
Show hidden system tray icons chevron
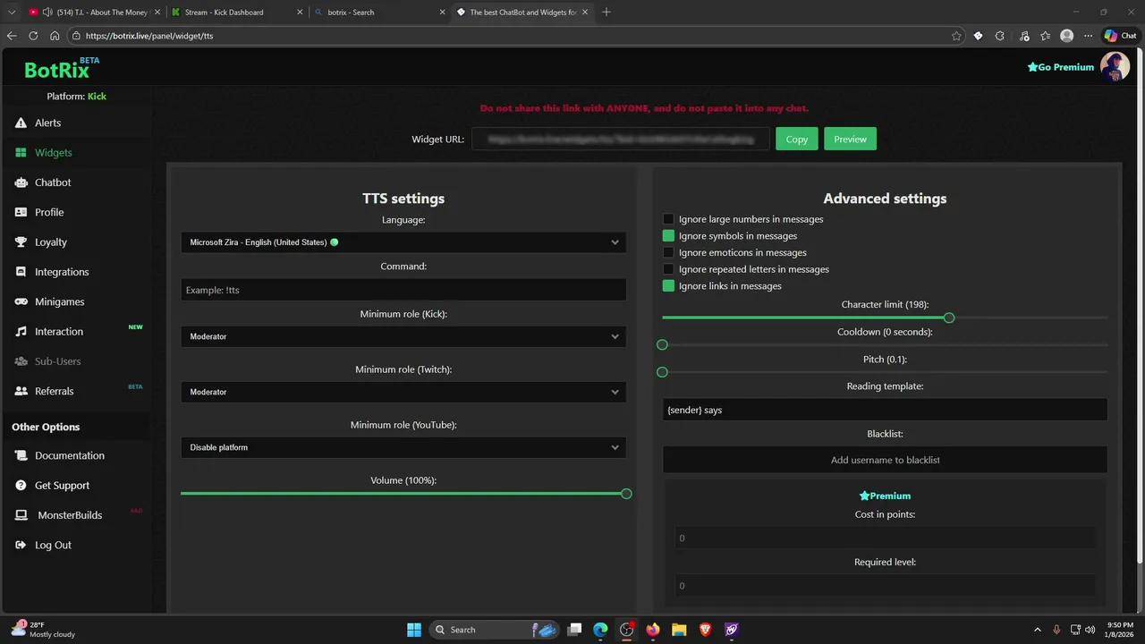(1038, 630)
